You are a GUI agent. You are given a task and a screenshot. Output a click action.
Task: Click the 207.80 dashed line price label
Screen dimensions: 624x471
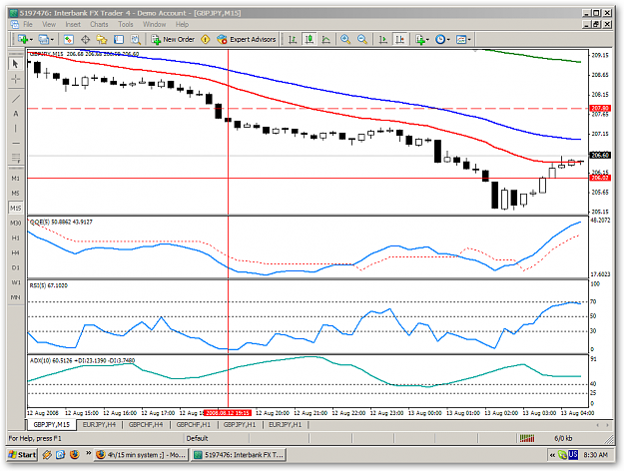point(600,108)
